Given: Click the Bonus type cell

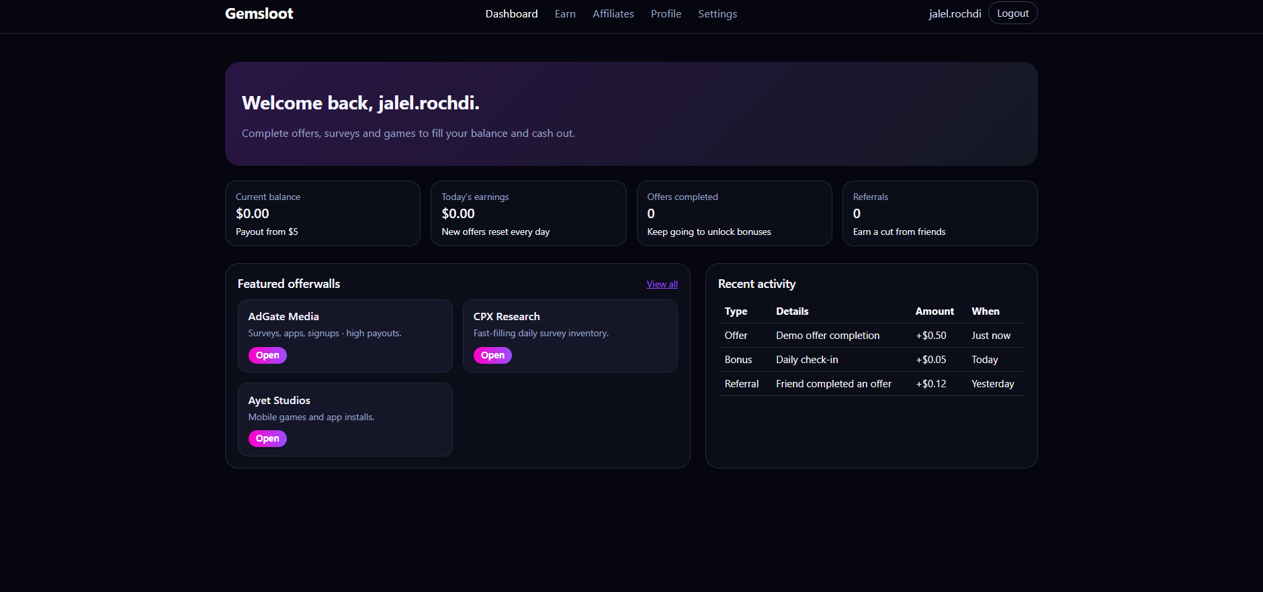Looking at the screenshot, I should [x=738, y=360].
